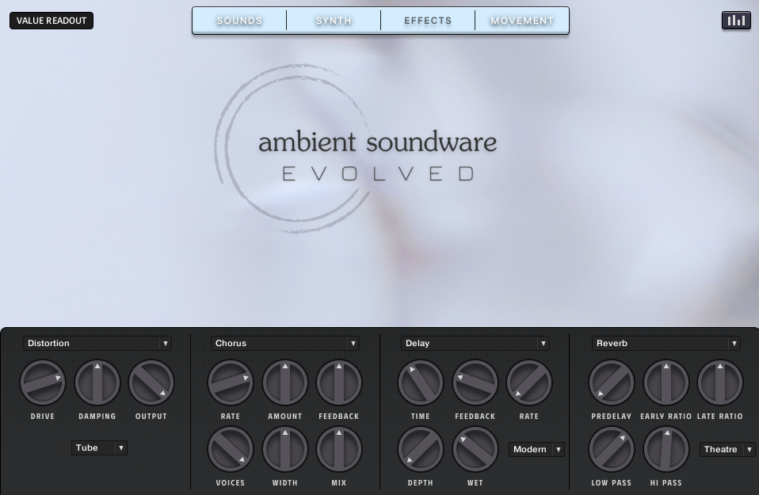This screenshot has width=759, height=495.
Task: Open the Distortion effect dropdown
Action: pyautogui.click(x=97, y=343)
